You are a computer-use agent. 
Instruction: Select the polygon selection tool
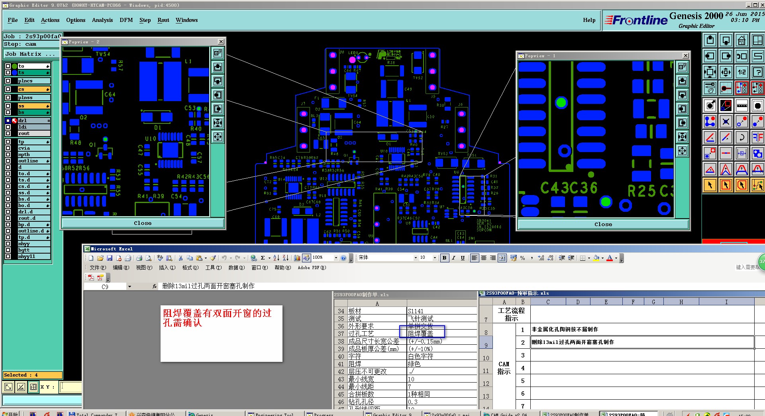(742, 185)
